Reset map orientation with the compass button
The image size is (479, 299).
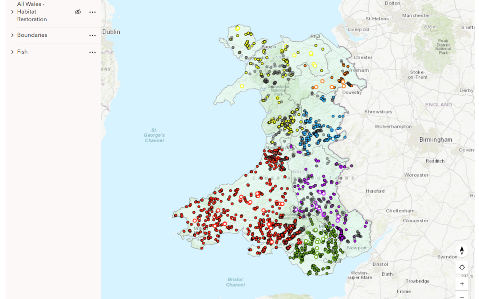(x=462, y=250)
